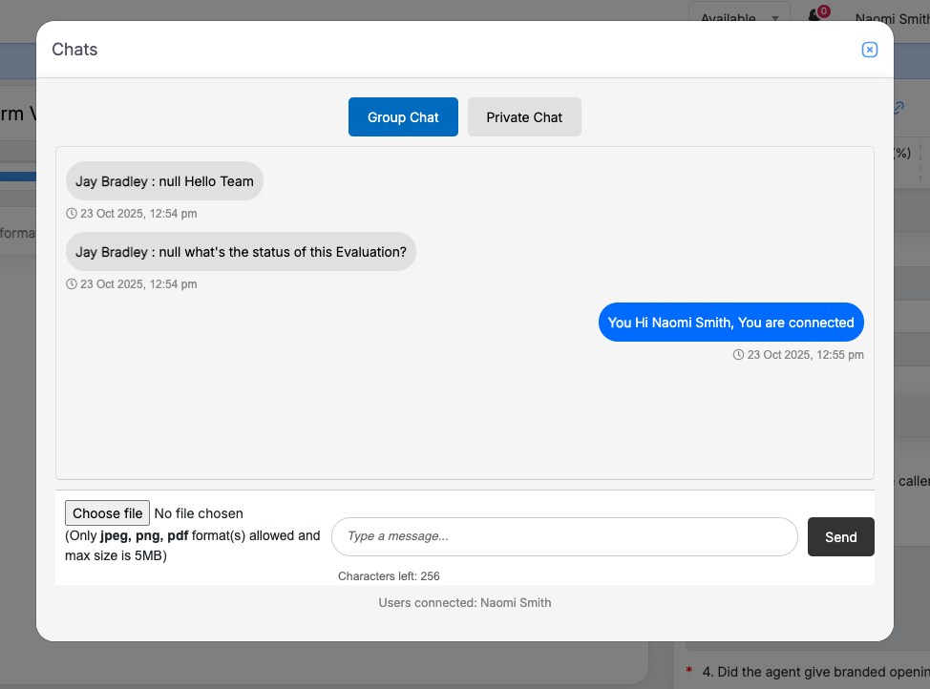Focus the Type a message input field

click(x=564, y=536)
